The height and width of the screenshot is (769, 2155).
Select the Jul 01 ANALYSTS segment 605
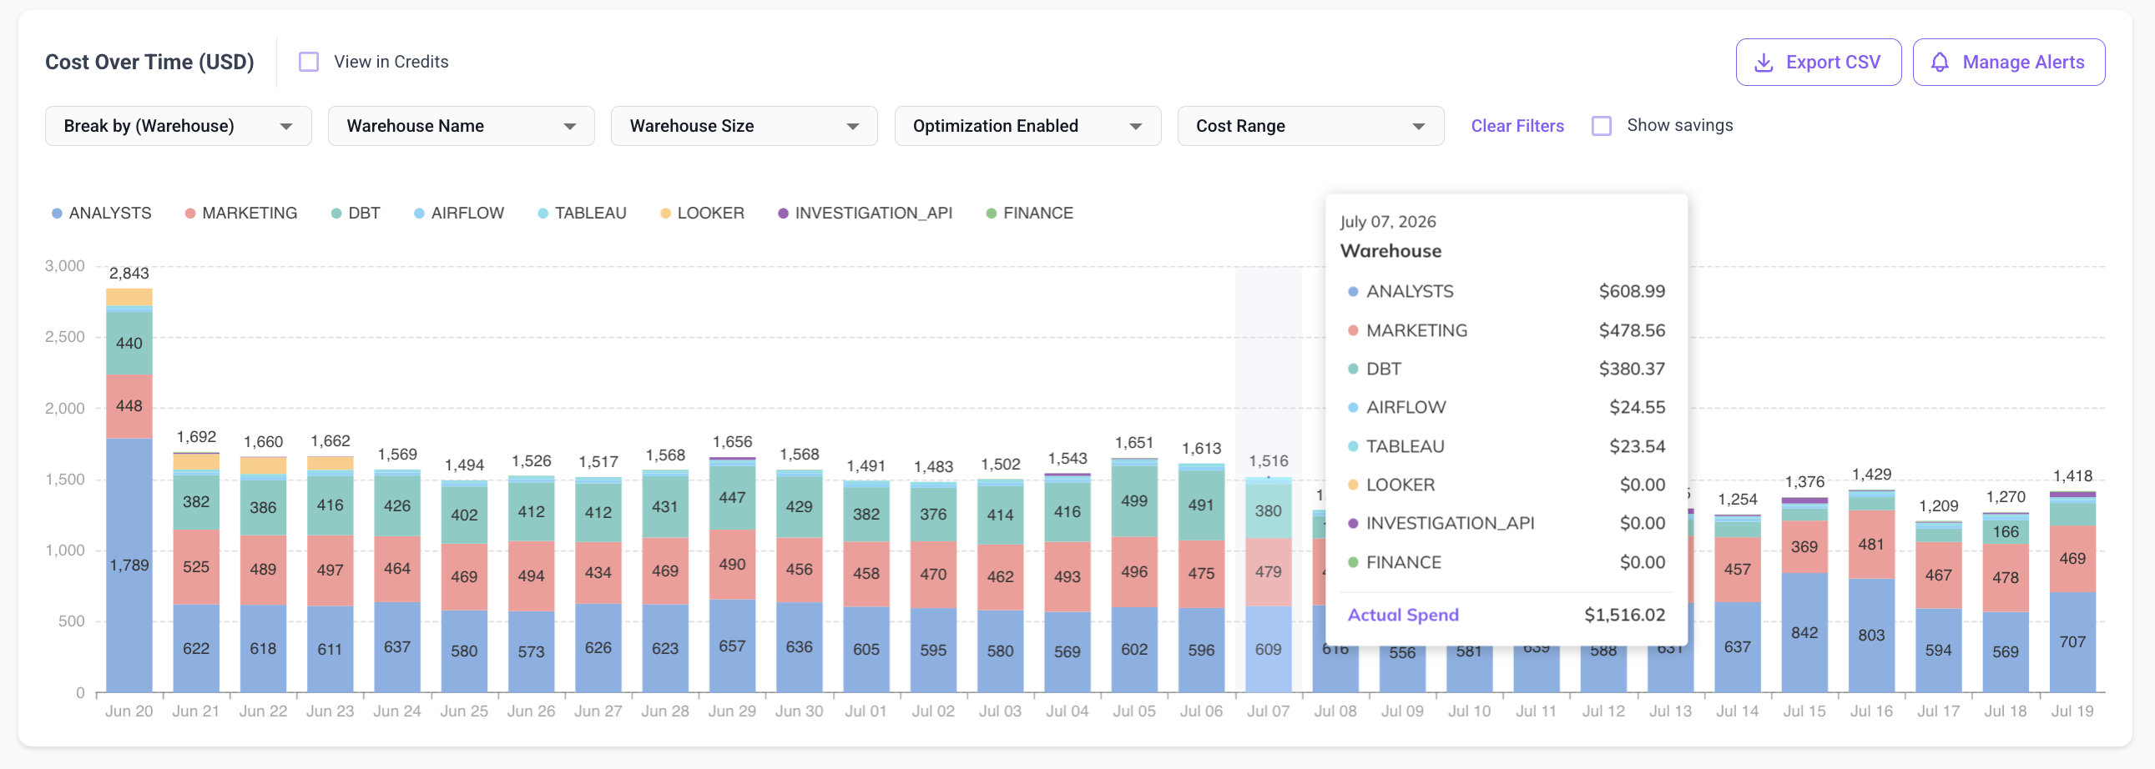pos(866,650)
